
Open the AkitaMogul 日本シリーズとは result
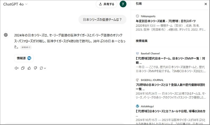pyautogui.click(x=170, y=113)
